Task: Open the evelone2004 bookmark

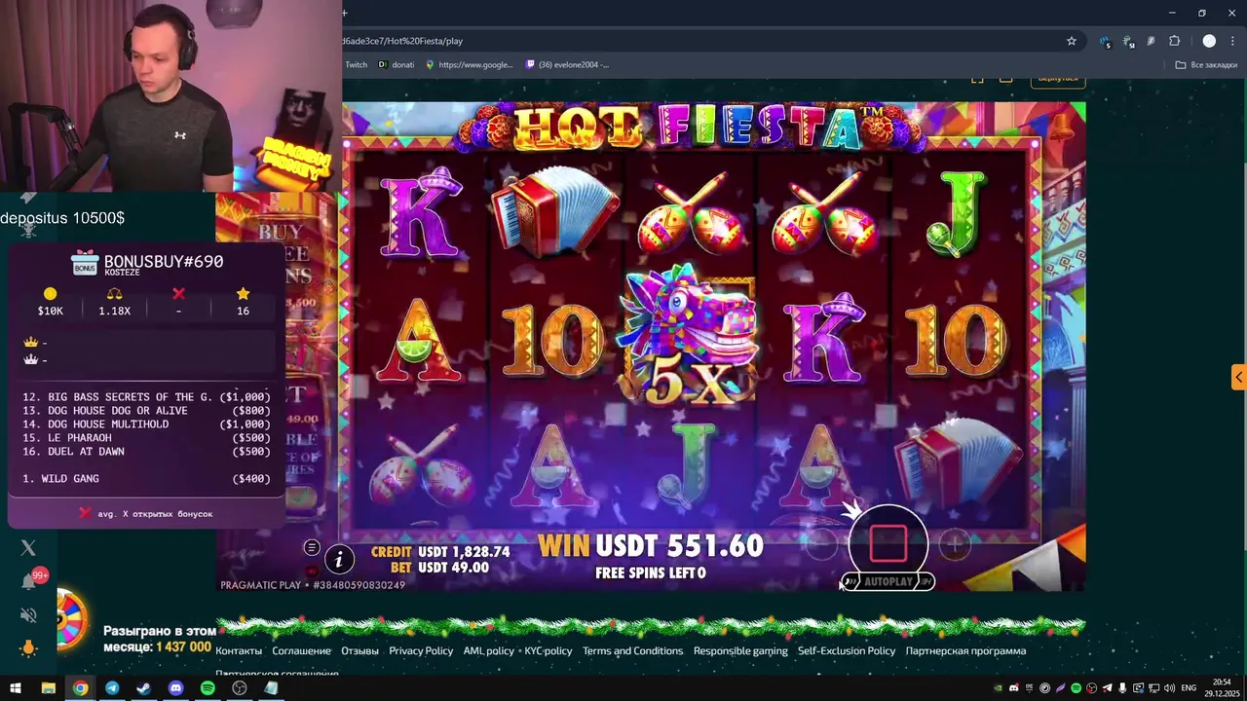Action: click(x=567, y=64)
